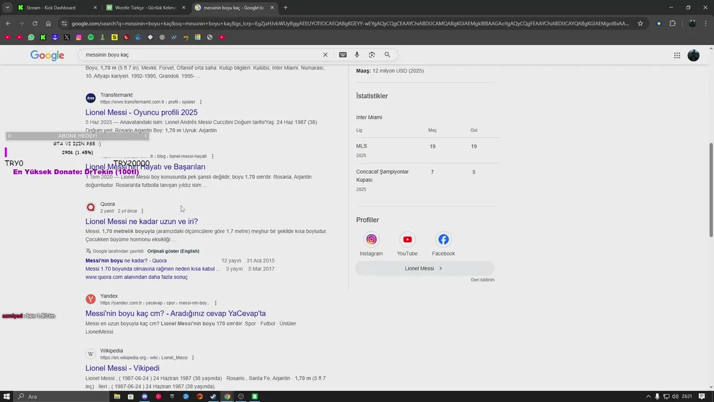
Task: Open the Windows Start menu
Action: (7, 396)
